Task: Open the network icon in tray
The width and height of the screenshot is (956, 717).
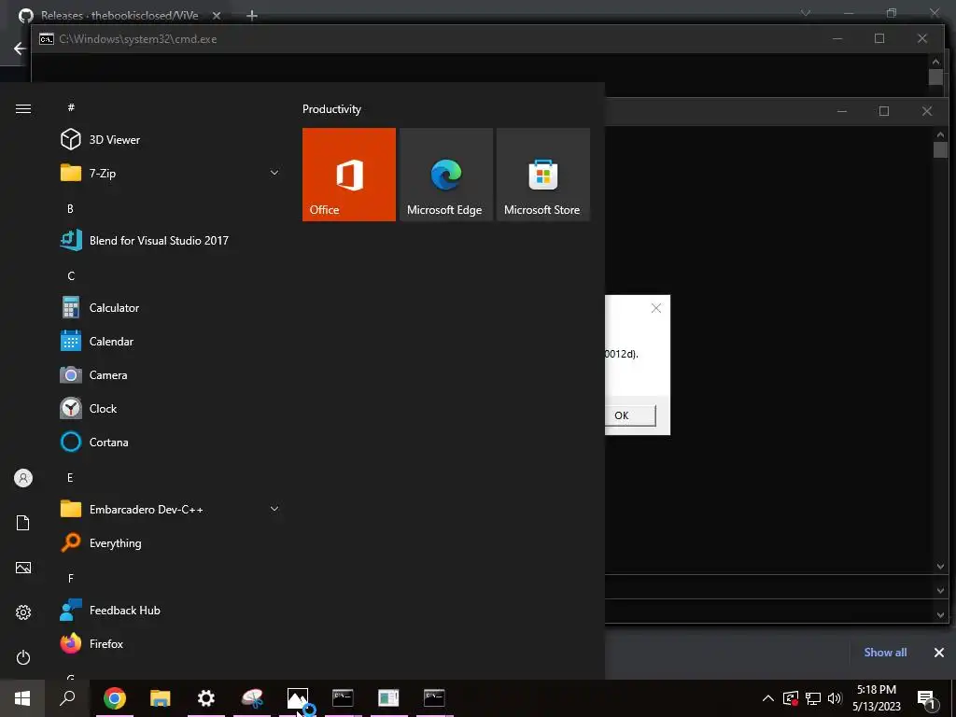Action: pyautogui.click(x=813, y=698)
